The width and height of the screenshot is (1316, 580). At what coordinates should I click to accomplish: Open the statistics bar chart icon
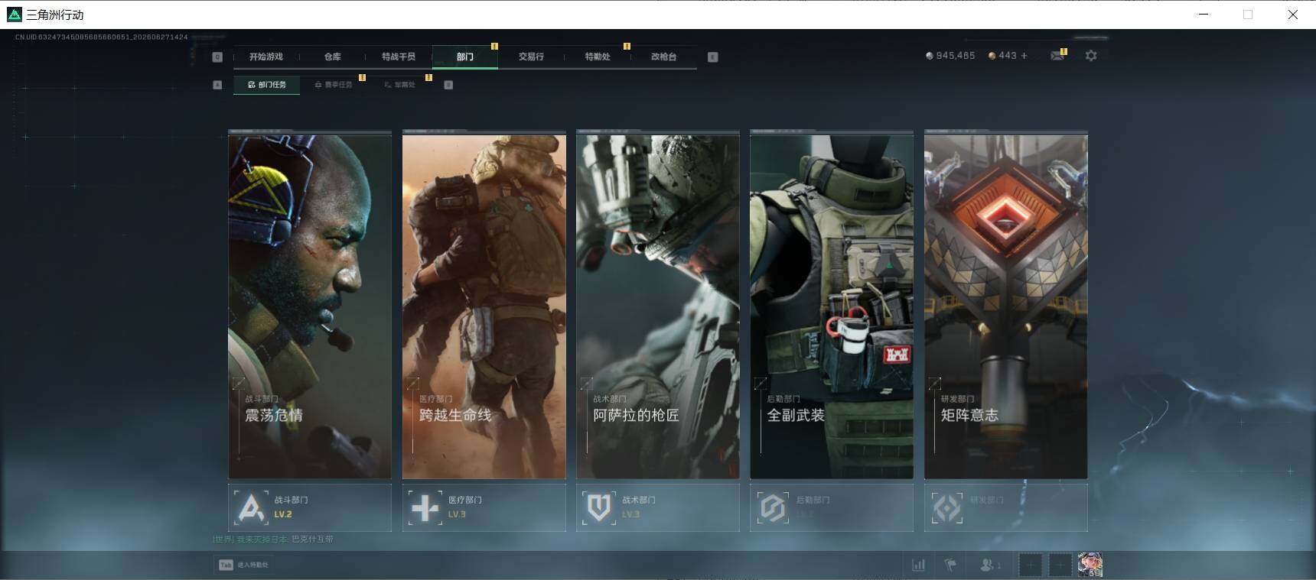click(918, 565)
